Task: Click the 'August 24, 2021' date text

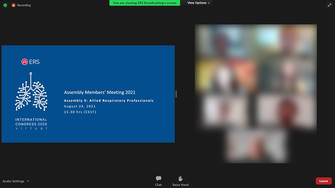Action: coord(80,106)
